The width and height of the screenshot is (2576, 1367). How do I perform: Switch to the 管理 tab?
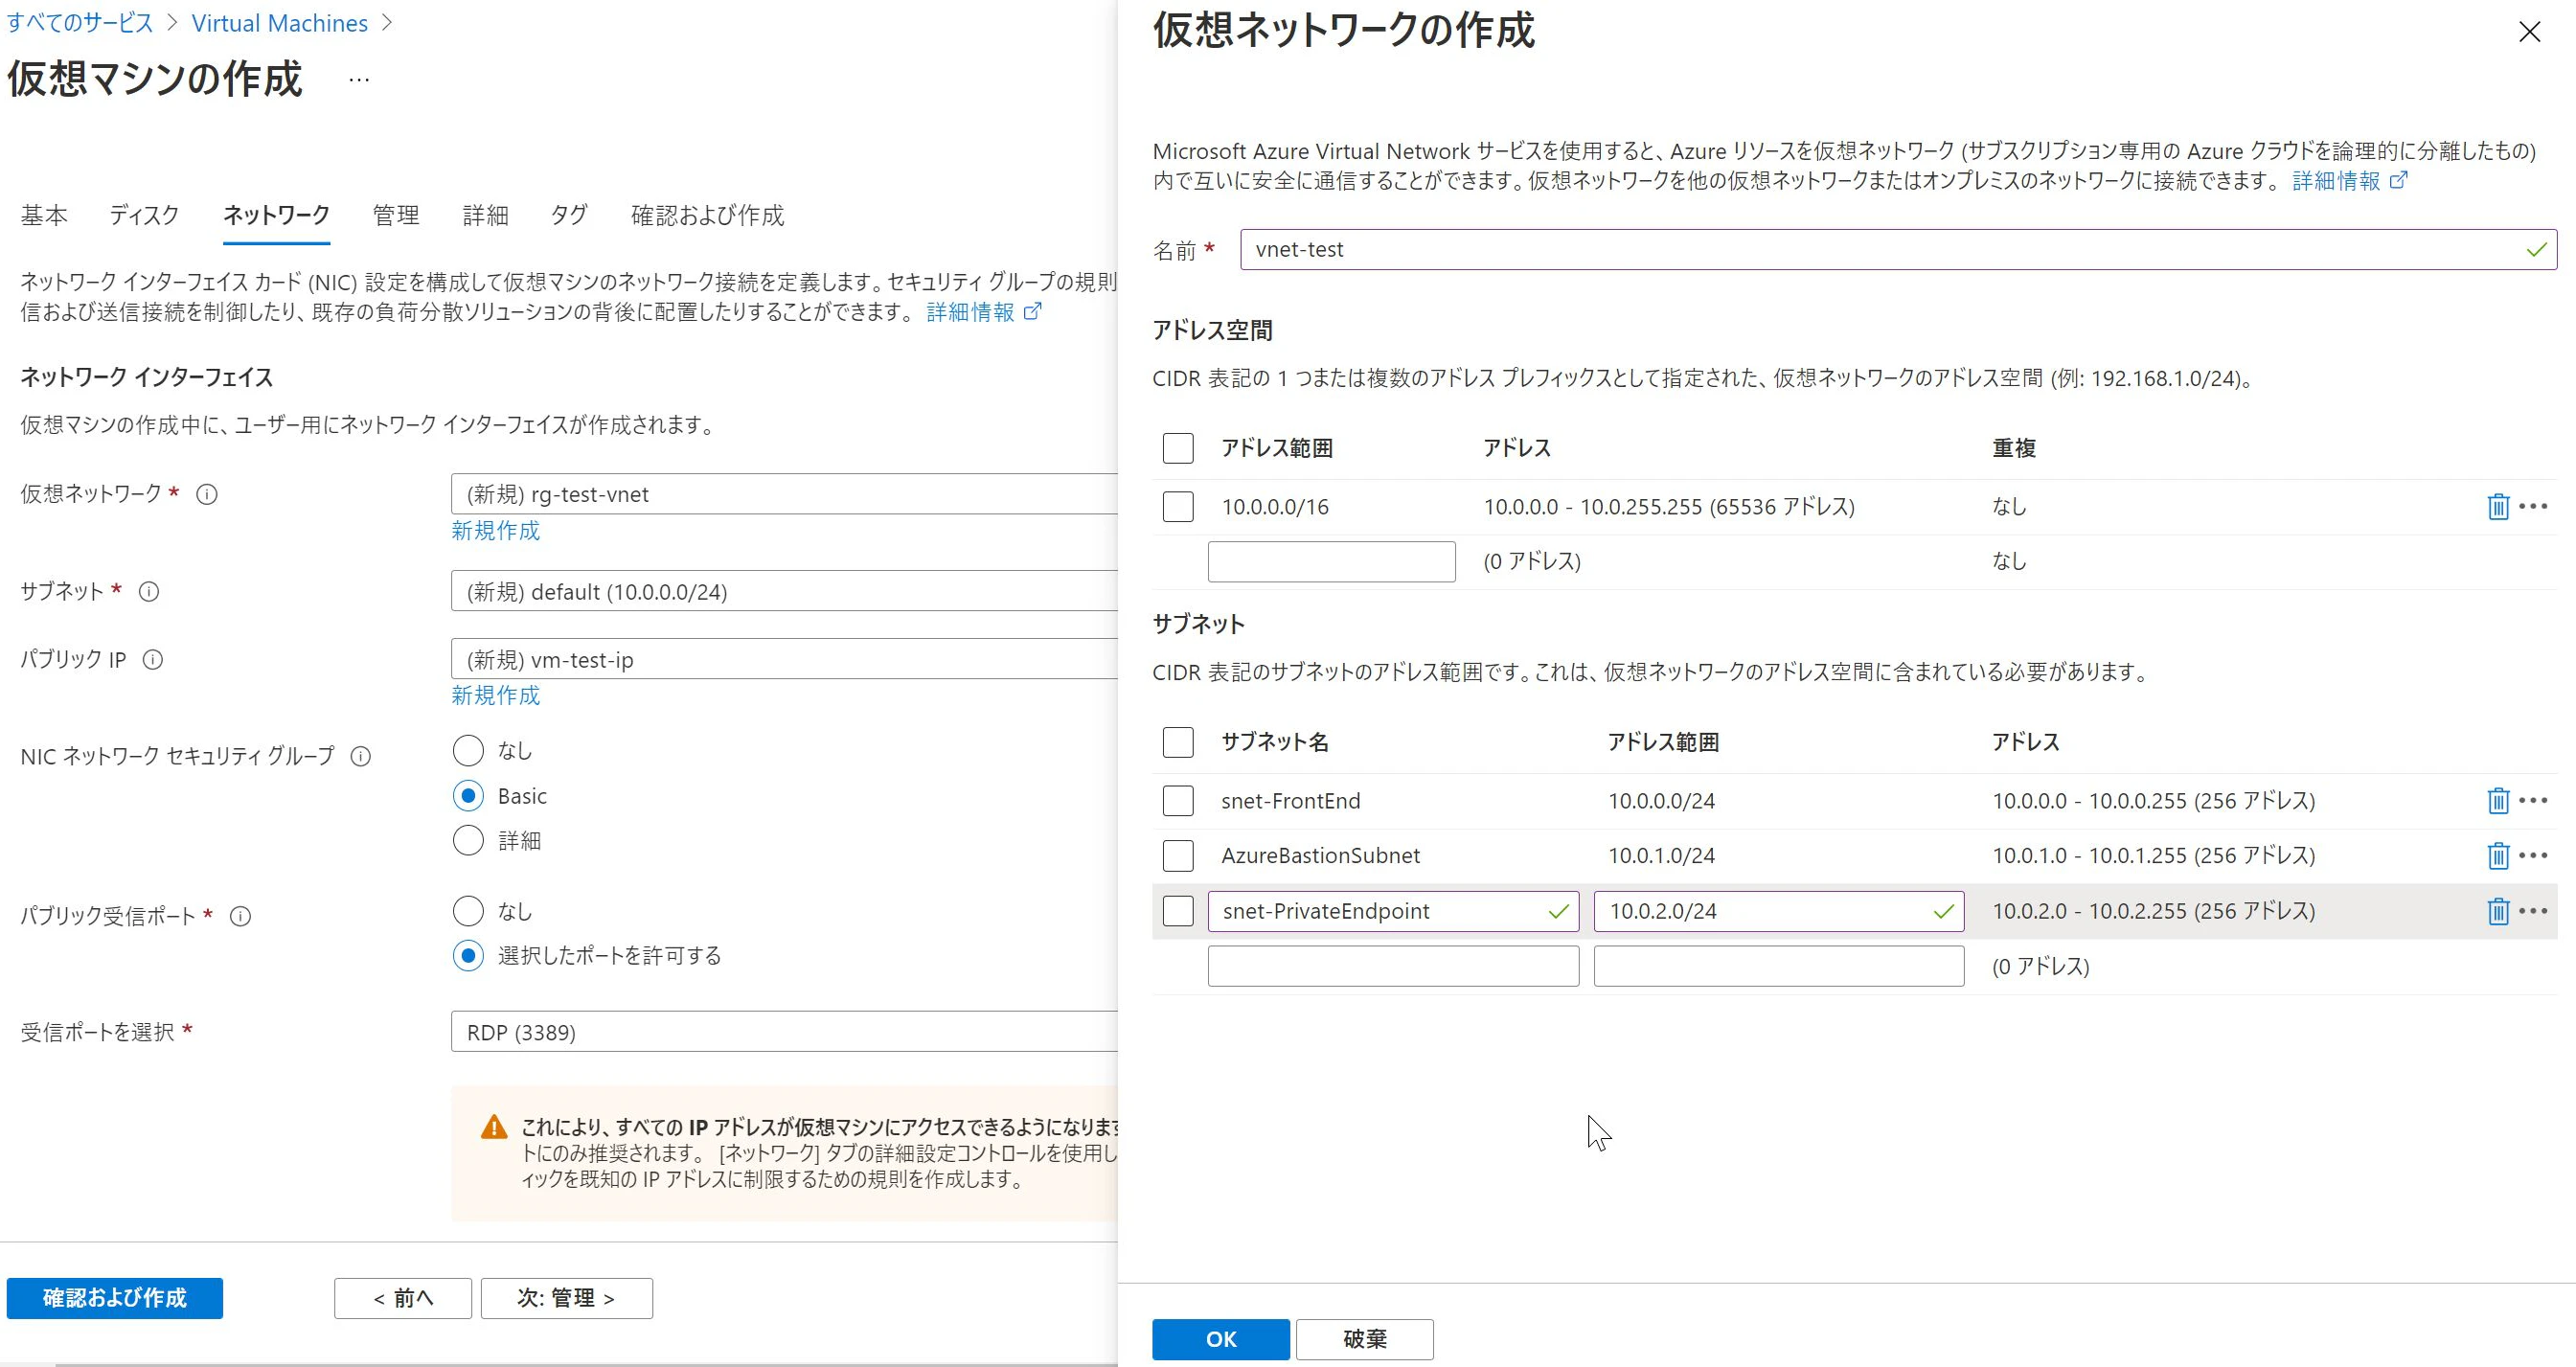[396, 215]
